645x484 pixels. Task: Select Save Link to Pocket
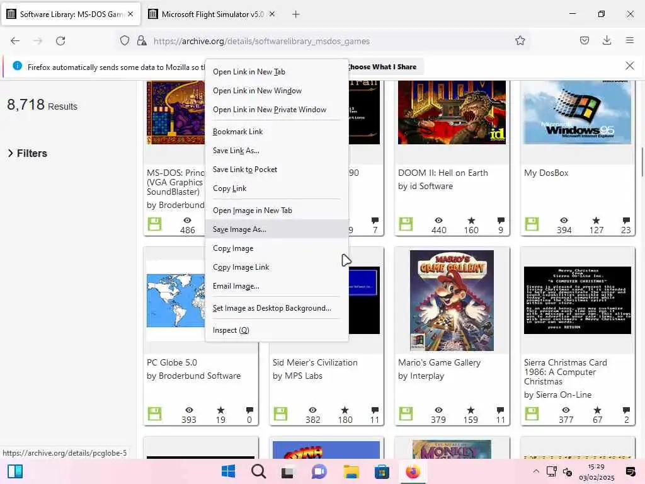277,170
